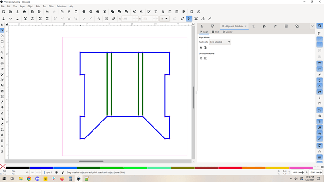Open 'Relative to' First selected dropdown

[220, 42]
